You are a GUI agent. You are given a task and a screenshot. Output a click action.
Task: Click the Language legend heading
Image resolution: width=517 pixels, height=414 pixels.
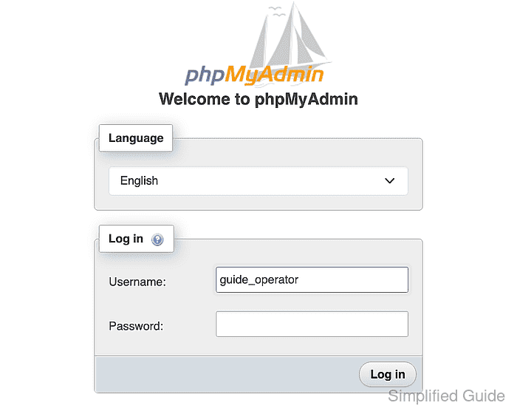point(136,138)
